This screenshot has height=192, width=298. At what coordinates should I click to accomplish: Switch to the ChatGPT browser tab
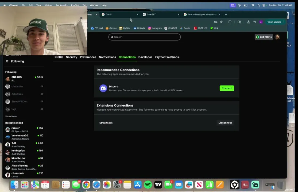point(161,14)
